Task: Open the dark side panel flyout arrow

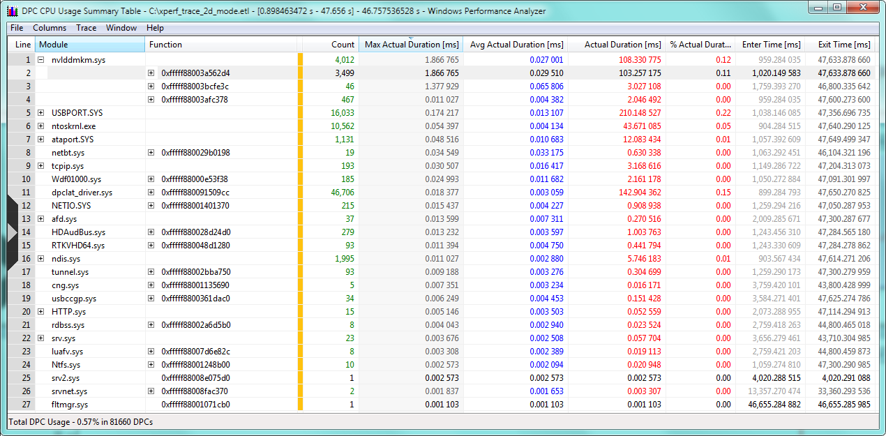Action: [11, 232]
